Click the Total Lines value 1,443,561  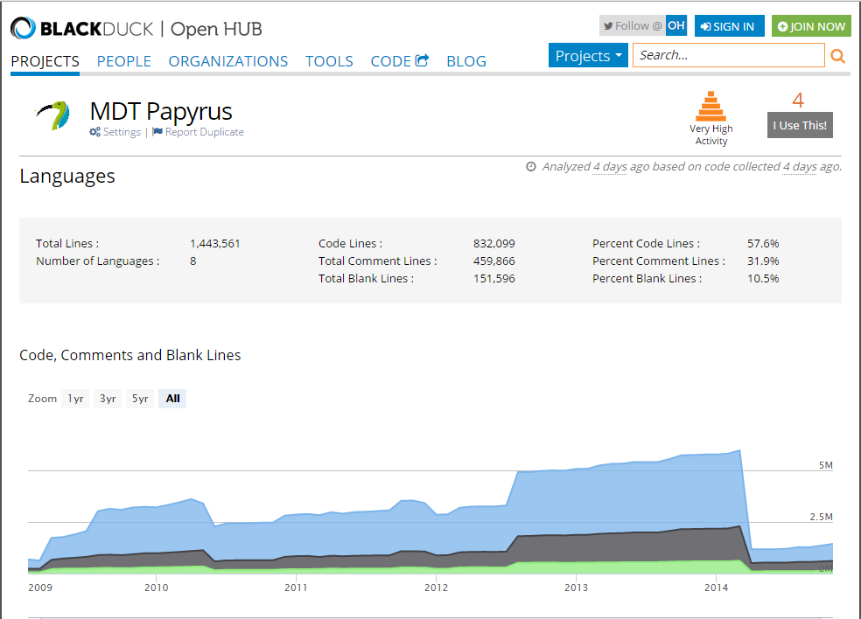pyautogui.click(x=214, y=243)
